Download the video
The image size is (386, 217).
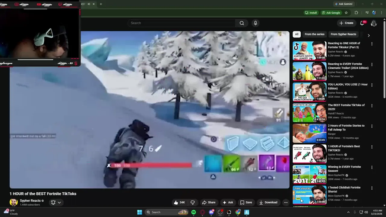click(x=268, y=202)
